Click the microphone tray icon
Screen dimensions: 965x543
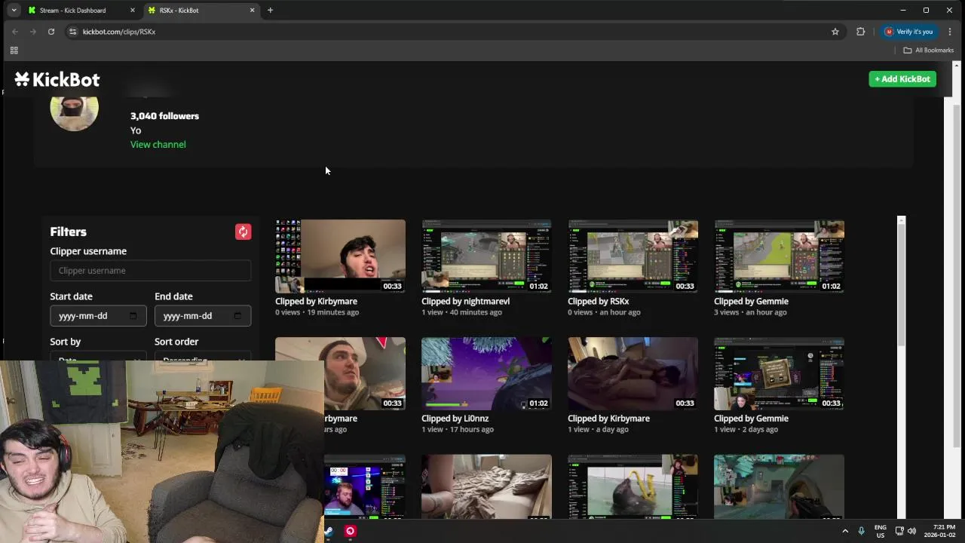coord(861,531)
